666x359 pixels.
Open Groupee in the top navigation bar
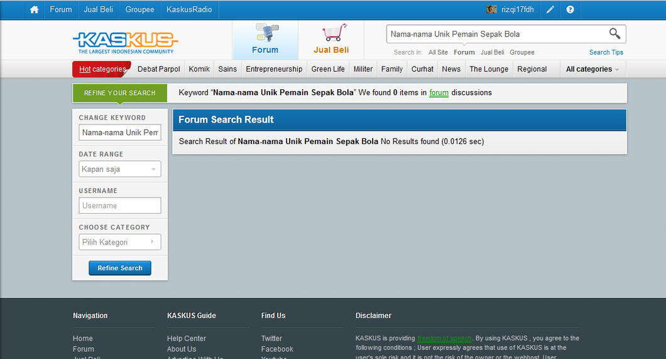tap(139, 9)
